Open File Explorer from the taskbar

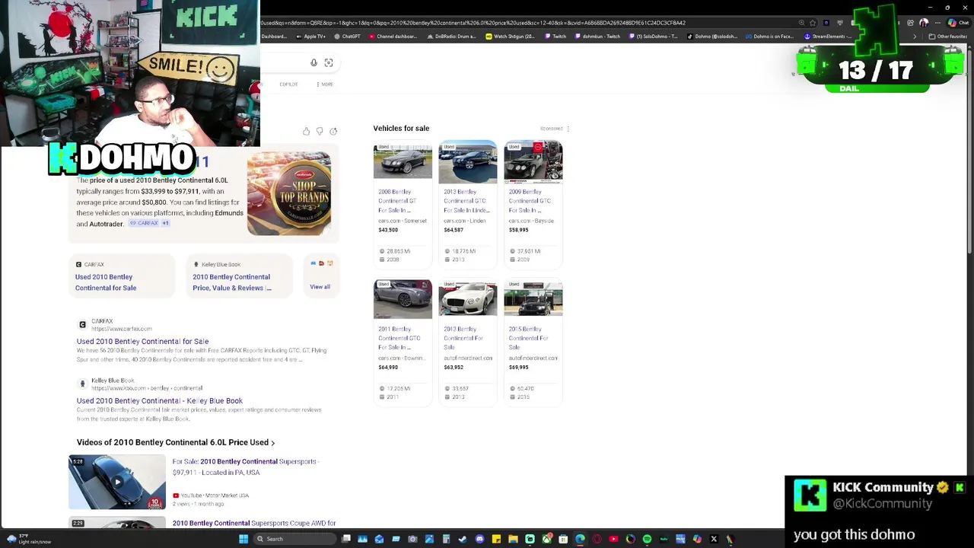(513, 539)
